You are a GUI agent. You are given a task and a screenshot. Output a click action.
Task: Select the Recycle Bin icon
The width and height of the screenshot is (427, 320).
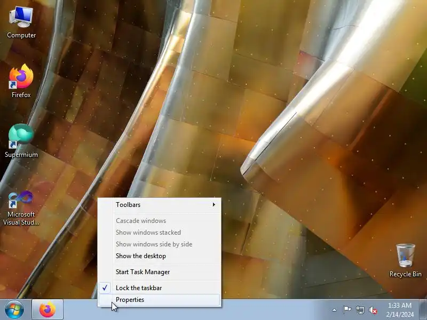pyautogui.click(x=405, y=261)
